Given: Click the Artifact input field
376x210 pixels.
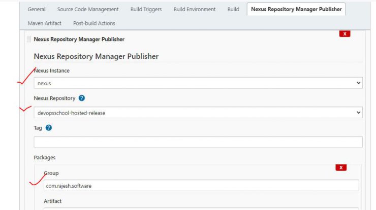Looking at the screenshot, I should pos(201,209).
